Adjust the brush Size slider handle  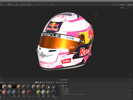(2, 6)
